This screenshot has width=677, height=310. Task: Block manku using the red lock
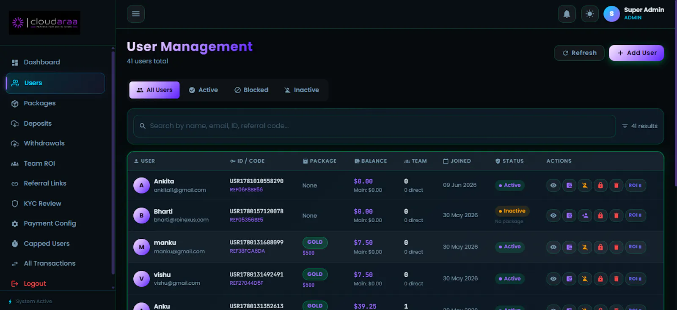[600, 247]
